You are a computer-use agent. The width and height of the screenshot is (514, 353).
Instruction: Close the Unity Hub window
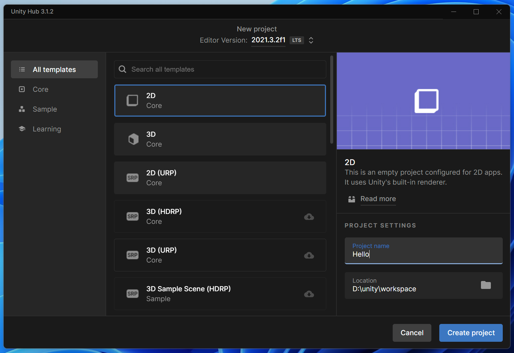(499, 12)
